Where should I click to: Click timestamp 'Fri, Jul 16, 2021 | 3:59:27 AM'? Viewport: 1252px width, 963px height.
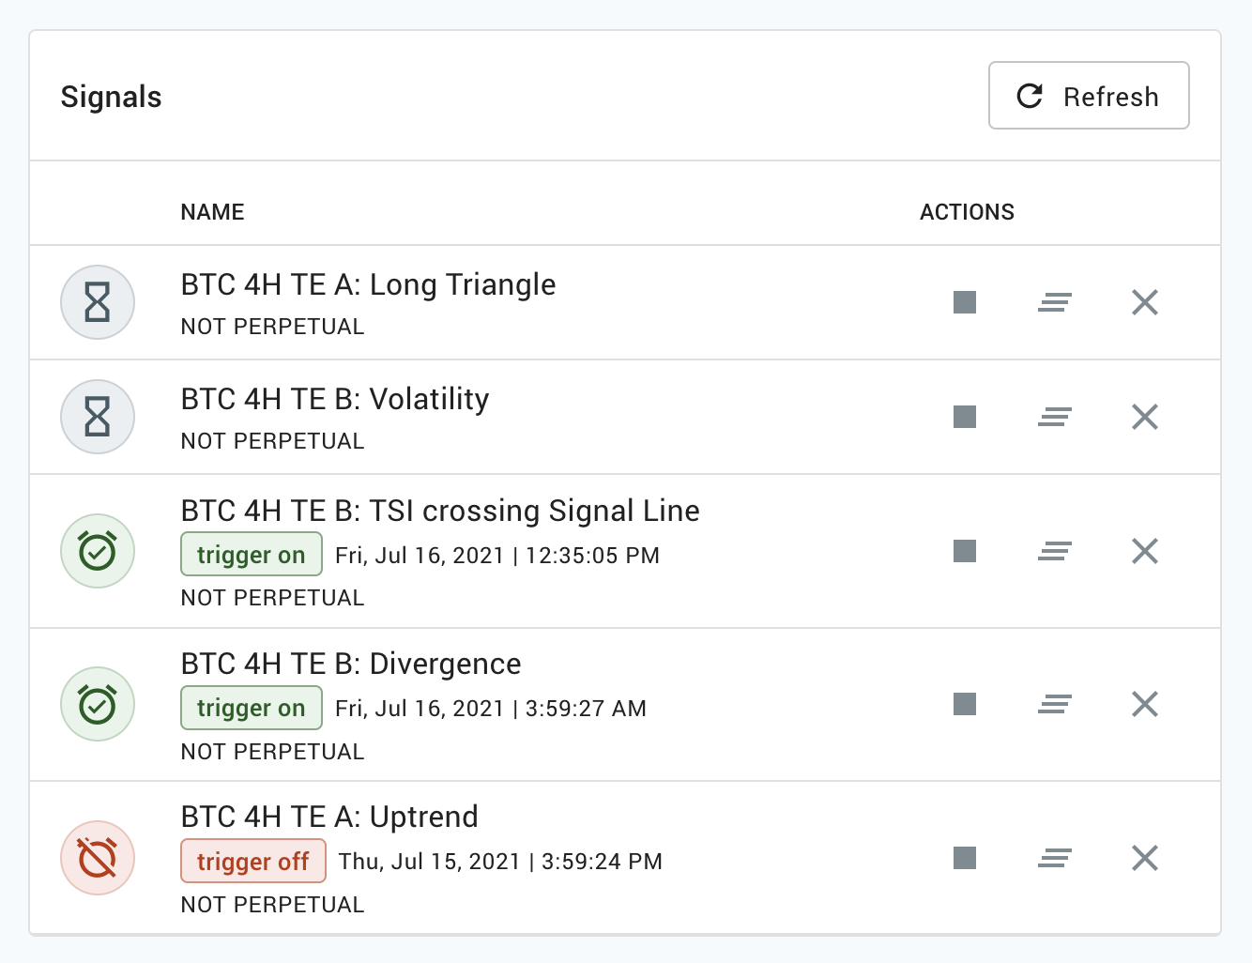491,709
